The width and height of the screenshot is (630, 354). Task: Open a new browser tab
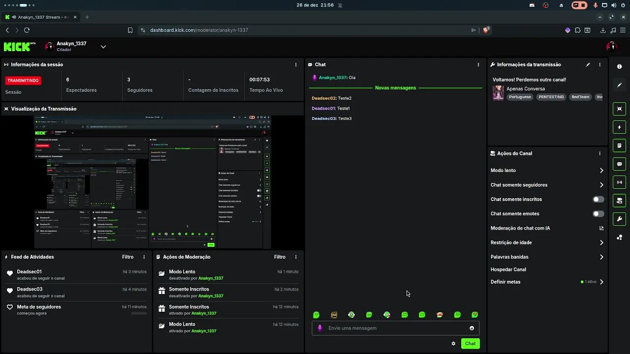pos(87,17)
